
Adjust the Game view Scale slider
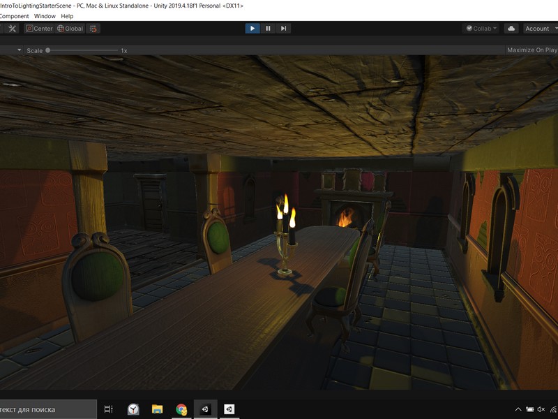click(x=49, y=50)
